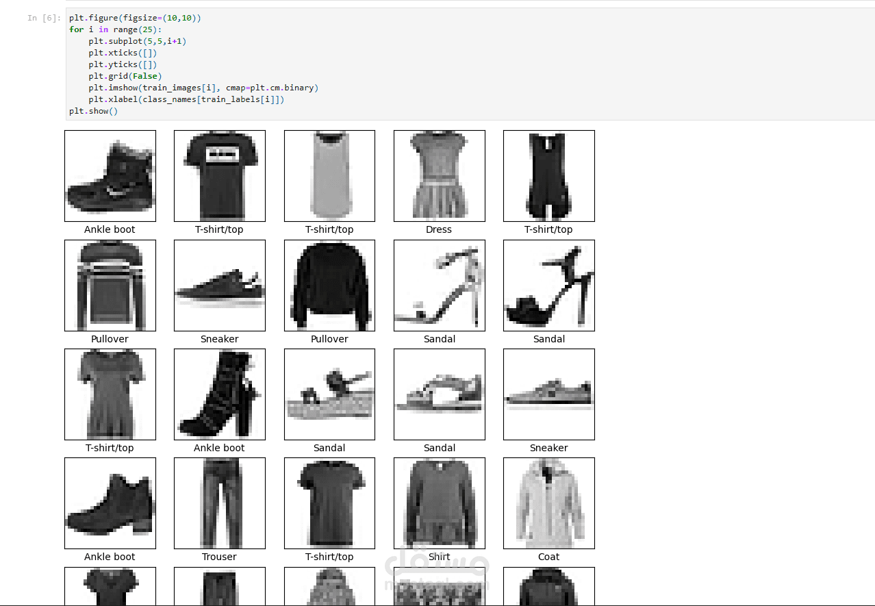Select the gray short-sleeve tunic T-shirt image

click(110, 394)
